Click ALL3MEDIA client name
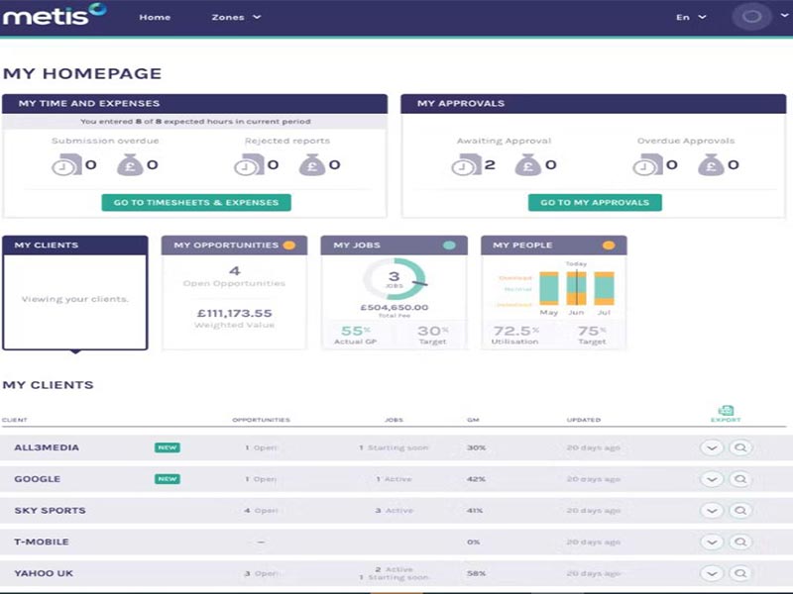The width and height of the screenshot is (793, 594). (x=47, y=447)
